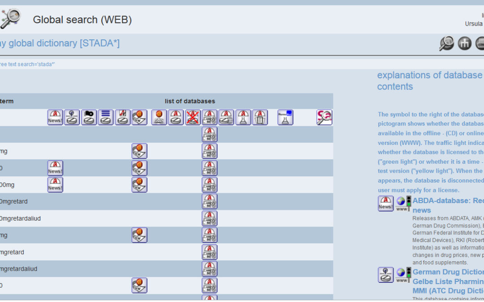Click the orange new-banner icon in 00mg row
The width and height of the screenshot is (484, 302).
[139, 185]
